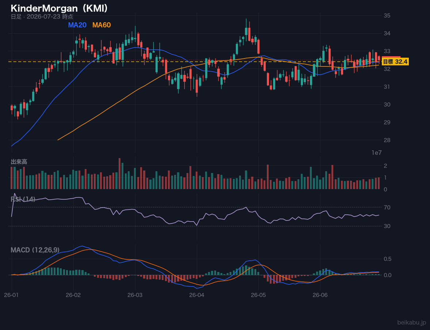Click the 30 price axis label

pos(387,104)
